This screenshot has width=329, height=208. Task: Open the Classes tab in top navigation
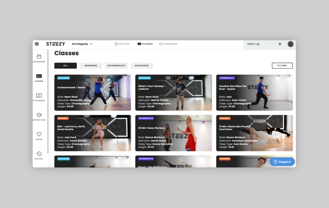(145, 44)
